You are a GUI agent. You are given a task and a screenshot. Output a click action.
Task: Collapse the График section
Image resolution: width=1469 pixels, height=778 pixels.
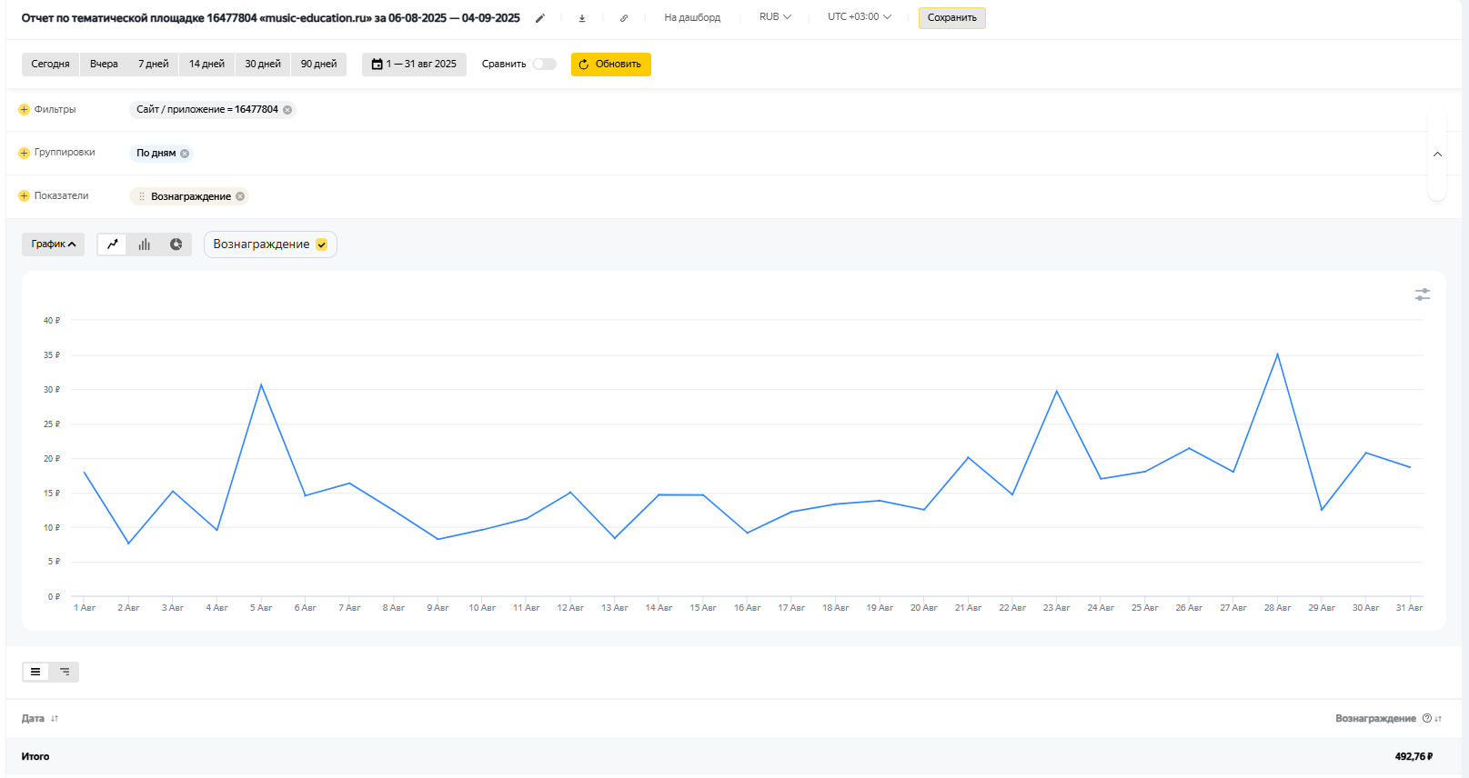coord(53,244)
